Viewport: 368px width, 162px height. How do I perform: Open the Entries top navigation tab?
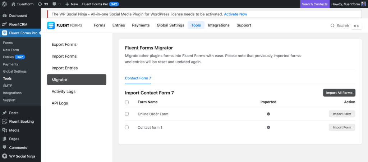(119, 25)
